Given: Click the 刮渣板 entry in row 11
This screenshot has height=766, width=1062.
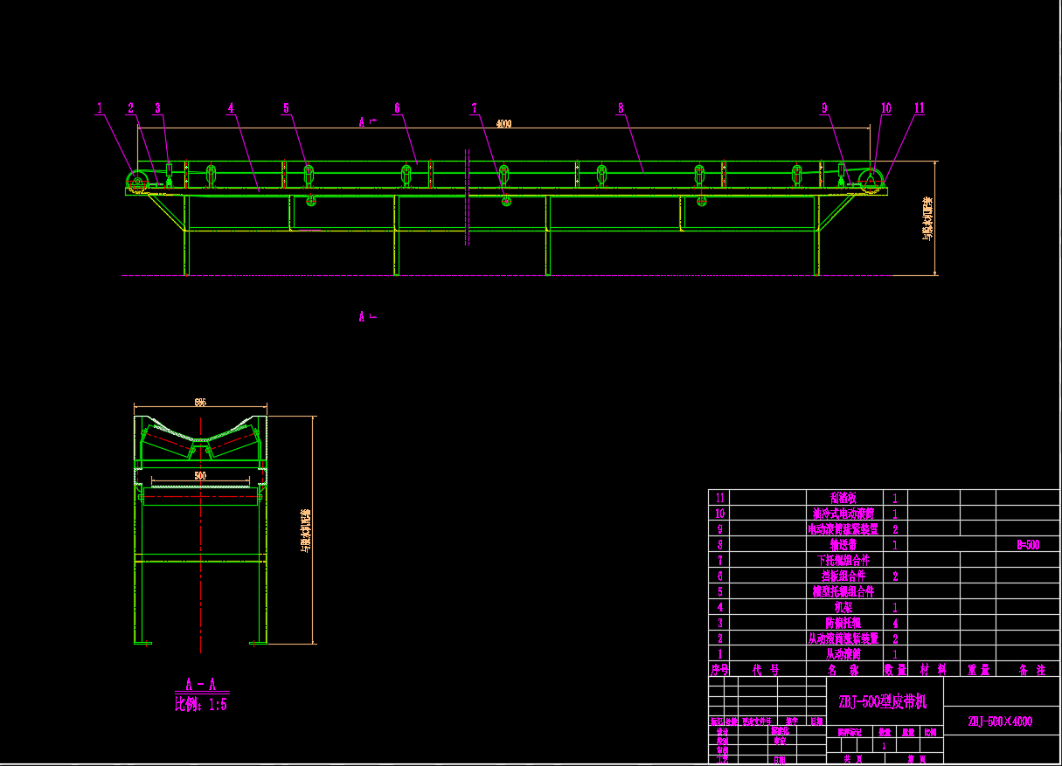Looking at the screenshot, I should 843,497.
